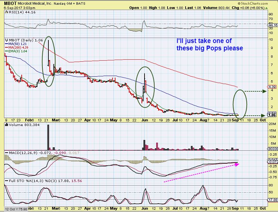Click the MA(200) 4.39 legend entry
278x212 pixels.
pyautogui.click(x=17, y=47)
